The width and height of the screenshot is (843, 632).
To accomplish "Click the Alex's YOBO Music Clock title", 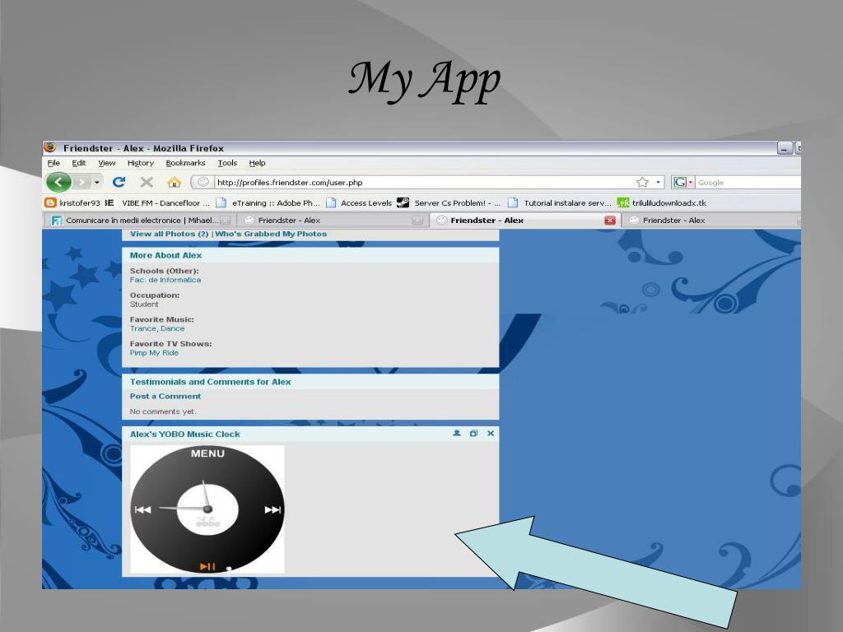I will click(x=185, y=434).
